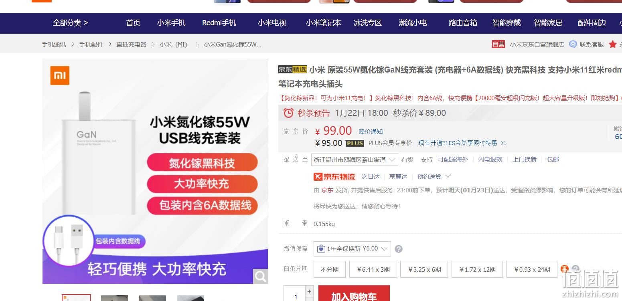The width and height of the screenshot is (622, 301).
Task: Click the magnifier icon on product image
Action: (261, 276)
